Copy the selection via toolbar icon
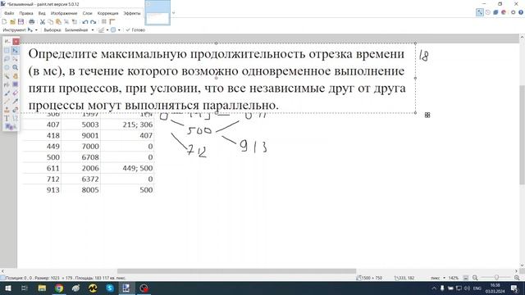This screenshot has height=295, width=525. coord(51,22)
